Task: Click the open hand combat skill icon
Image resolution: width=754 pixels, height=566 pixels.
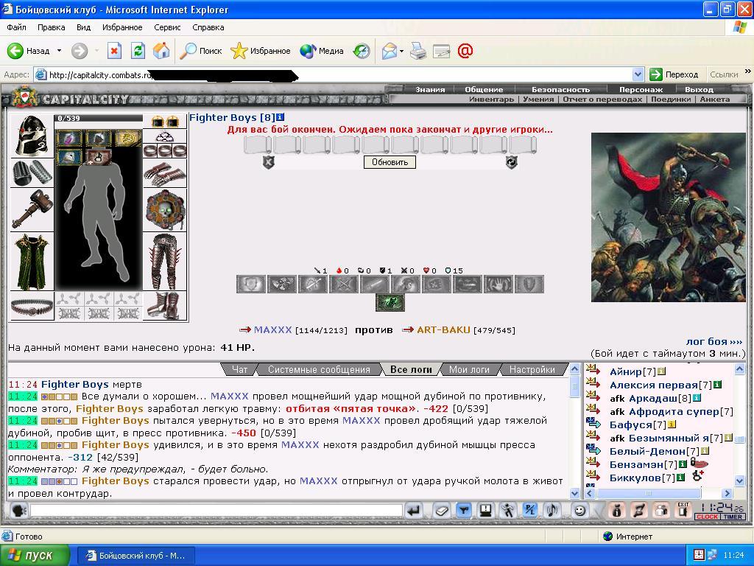Action: [498, 284]
